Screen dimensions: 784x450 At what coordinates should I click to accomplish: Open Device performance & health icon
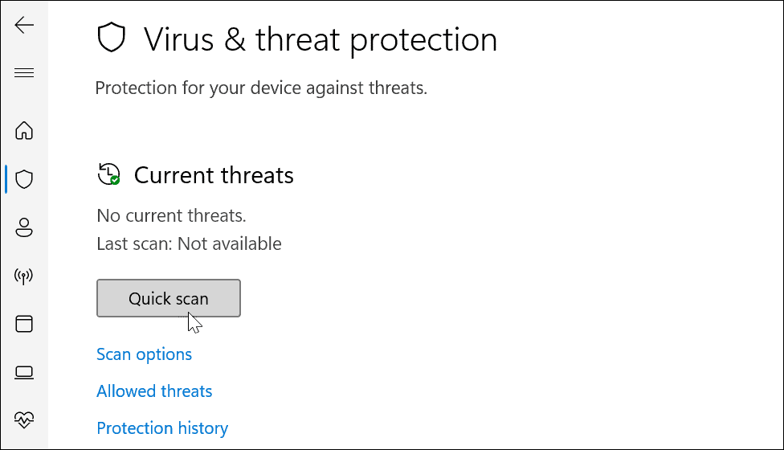24,419
